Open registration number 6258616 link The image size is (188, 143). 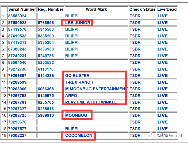(46, 109)
